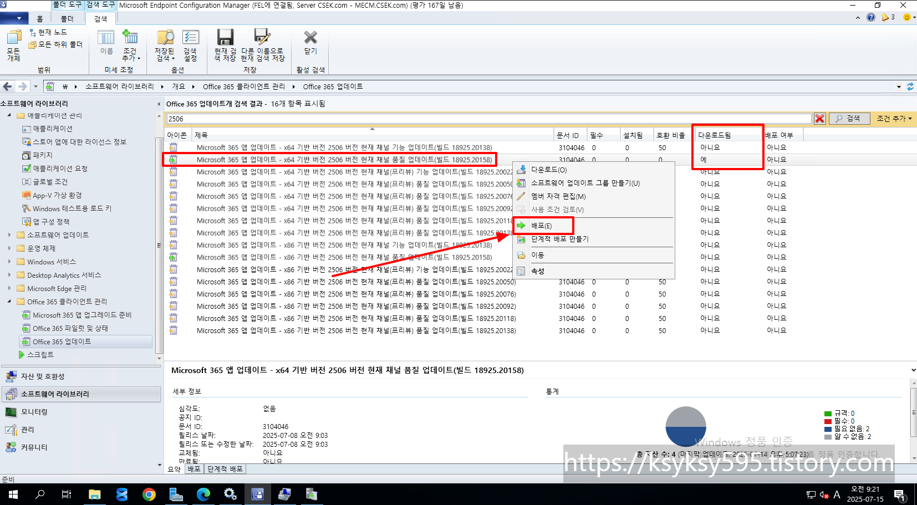Switch to 폴더 ribbon tab
The width and height of the screenshot is (917, 505).
tap(67, 19)
